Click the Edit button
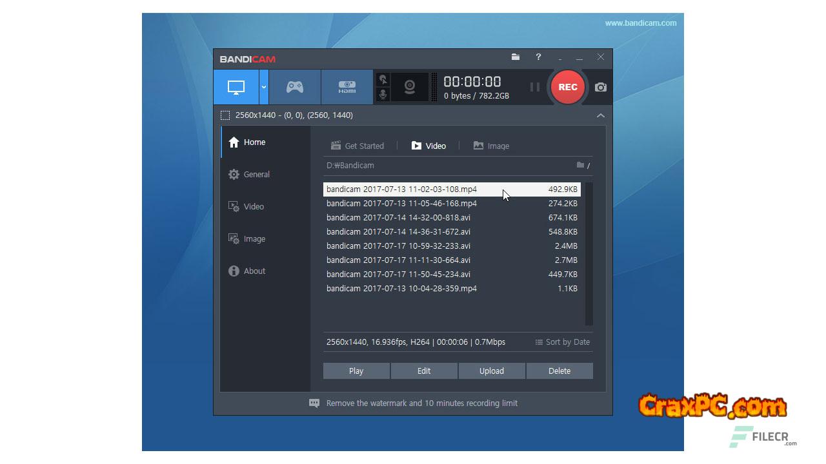 pos(424,371)
